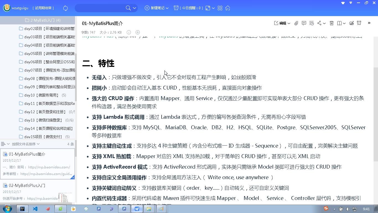
Task: Expand the 新建笔记 dropdown arrow
Action: click(167, 8)
